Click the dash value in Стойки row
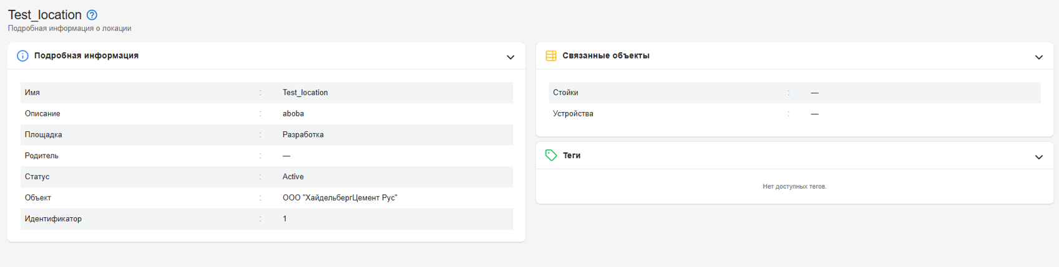 [x=815, y=92]
